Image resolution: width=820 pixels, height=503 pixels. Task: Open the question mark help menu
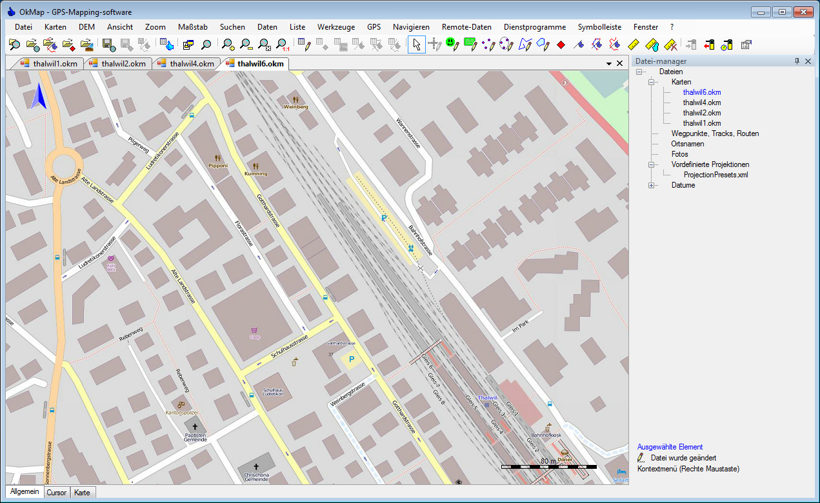[672, 27]
